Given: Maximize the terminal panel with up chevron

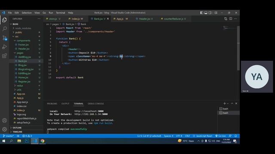Looking at the screenshot, I should tap(232, 104).
